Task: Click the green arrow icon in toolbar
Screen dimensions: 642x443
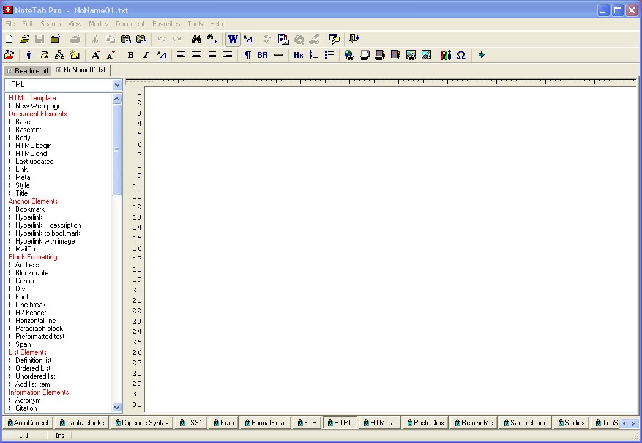Action: tap(482, 55)
